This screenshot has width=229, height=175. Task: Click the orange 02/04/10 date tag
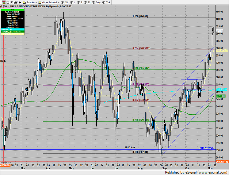[5, 166]
